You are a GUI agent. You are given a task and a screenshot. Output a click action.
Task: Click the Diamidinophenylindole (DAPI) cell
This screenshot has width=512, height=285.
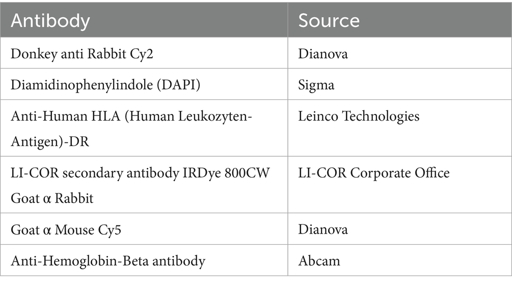pos(105,84)
